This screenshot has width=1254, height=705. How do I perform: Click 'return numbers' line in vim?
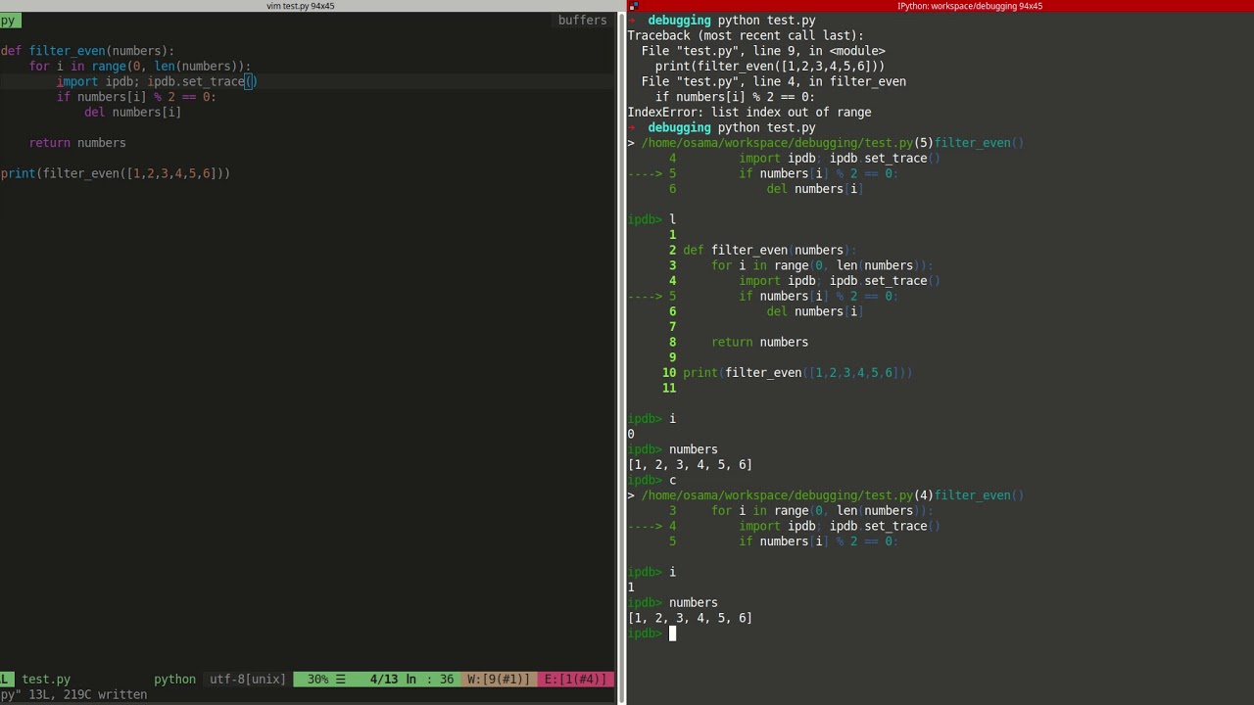(77, 143)
